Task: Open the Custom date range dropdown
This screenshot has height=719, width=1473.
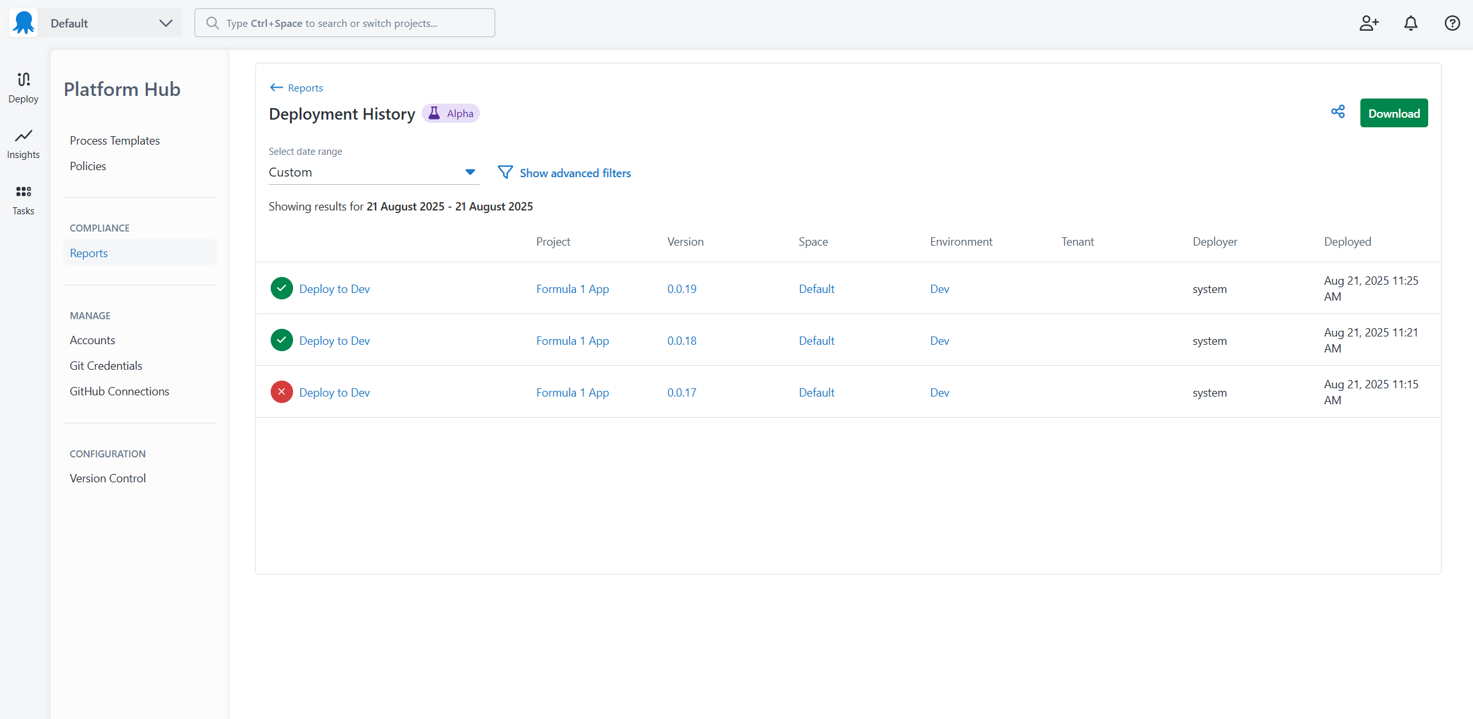Action: tap(374, 172)
